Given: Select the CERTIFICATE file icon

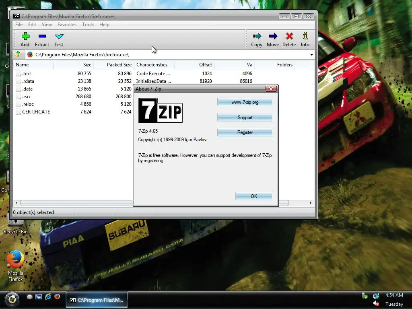Looking at the screenshot, I should coord(18,111).
